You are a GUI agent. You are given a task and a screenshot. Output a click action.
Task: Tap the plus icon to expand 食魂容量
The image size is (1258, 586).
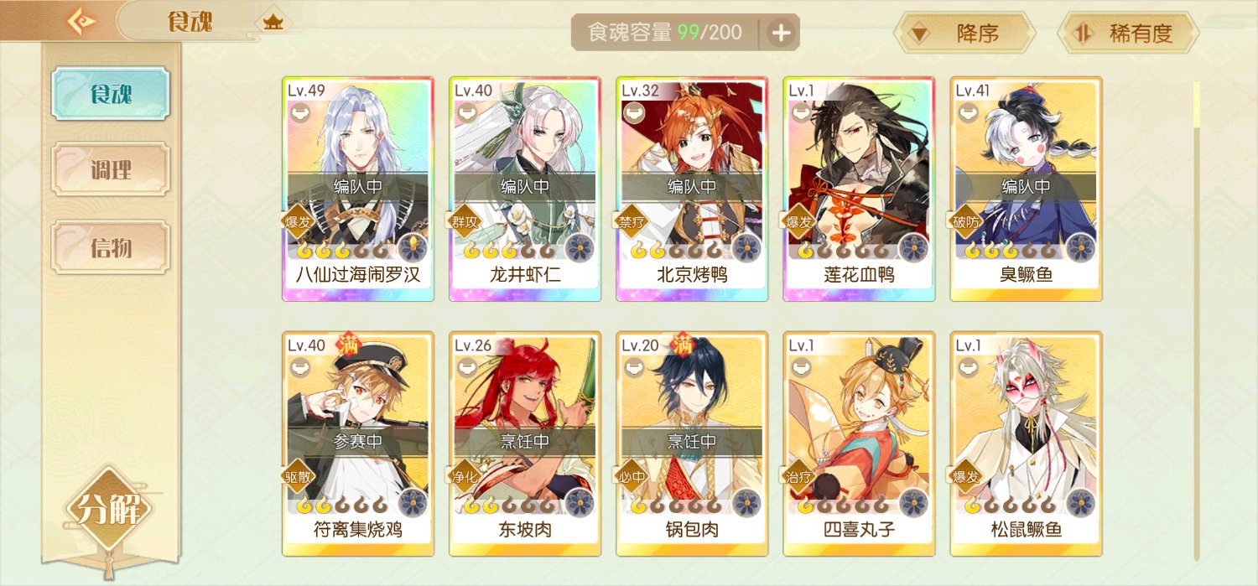(x=781, y=33)
